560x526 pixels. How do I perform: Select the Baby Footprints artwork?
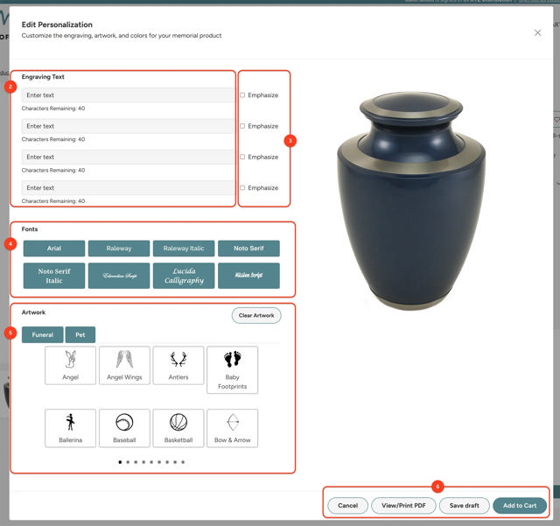[x=232, y=370]
